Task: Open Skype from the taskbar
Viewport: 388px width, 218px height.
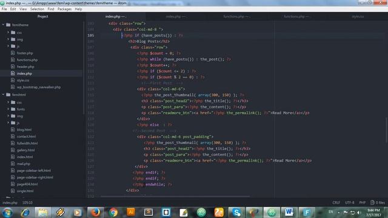Action: point(236,213)
